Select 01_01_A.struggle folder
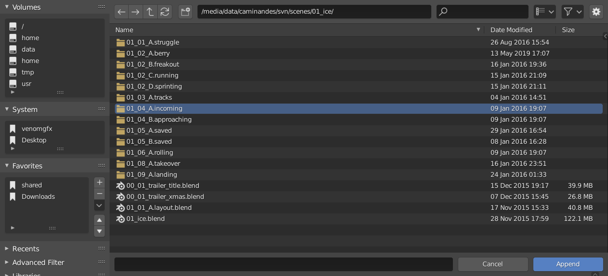Viewport: 608px width, 276px height. pos(359,42)
